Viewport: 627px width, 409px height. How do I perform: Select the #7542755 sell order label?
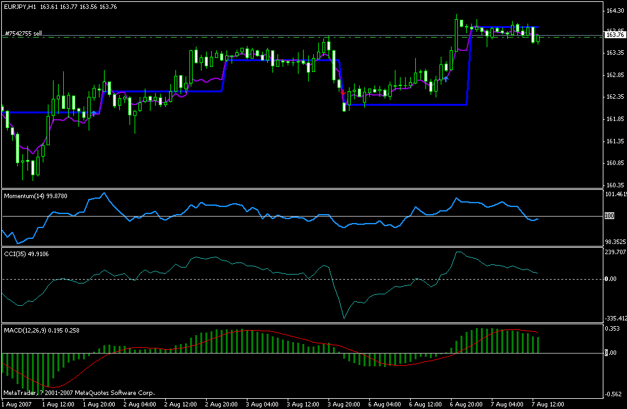tap(23, 32)
